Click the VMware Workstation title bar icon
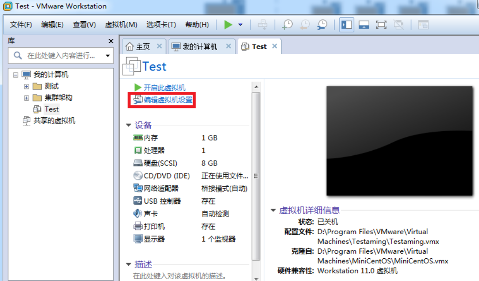479x281 pixels. tap(7, 6)
